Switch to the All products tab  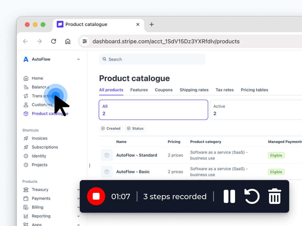click(111, 90)
